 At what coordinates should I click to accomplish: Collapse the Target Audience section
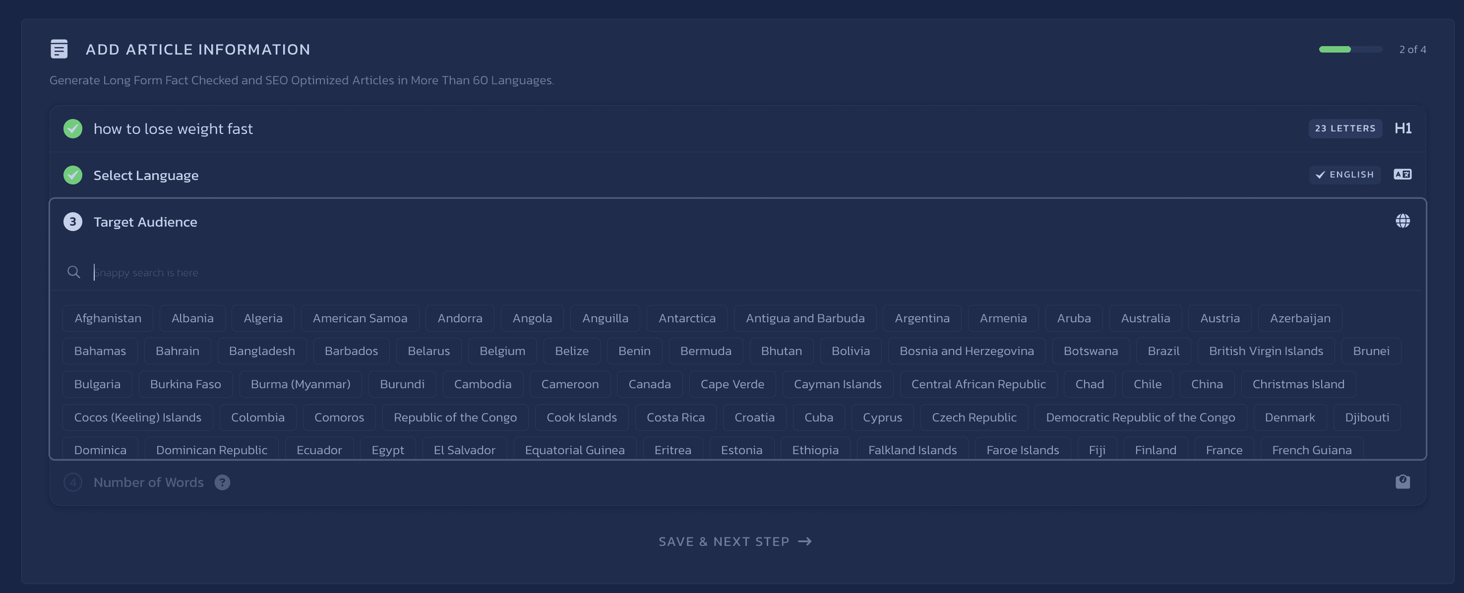click(x=145, y=222)
